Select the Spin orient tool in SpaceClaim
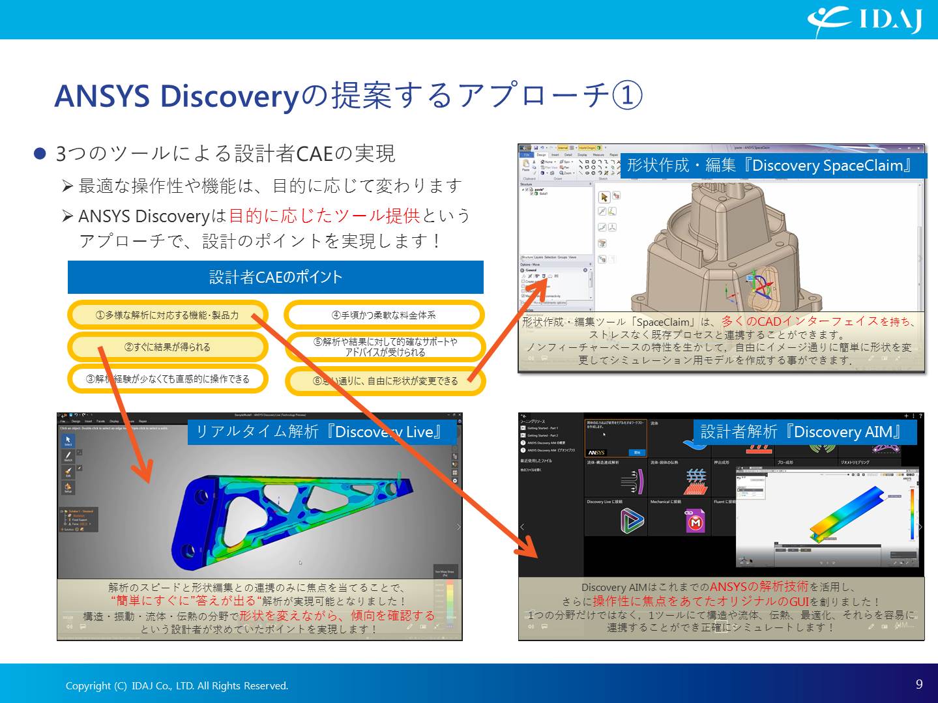The image size is (938, 703). [x=566, y=162]
